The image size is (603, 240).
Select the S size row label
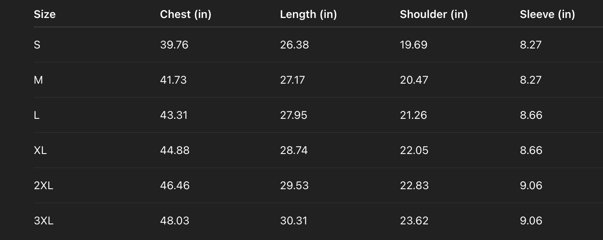tap(37, 45)
